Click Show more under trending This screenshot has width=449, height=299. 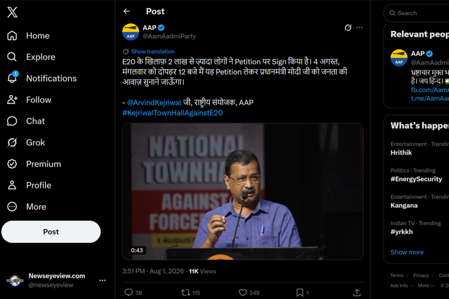407,252
